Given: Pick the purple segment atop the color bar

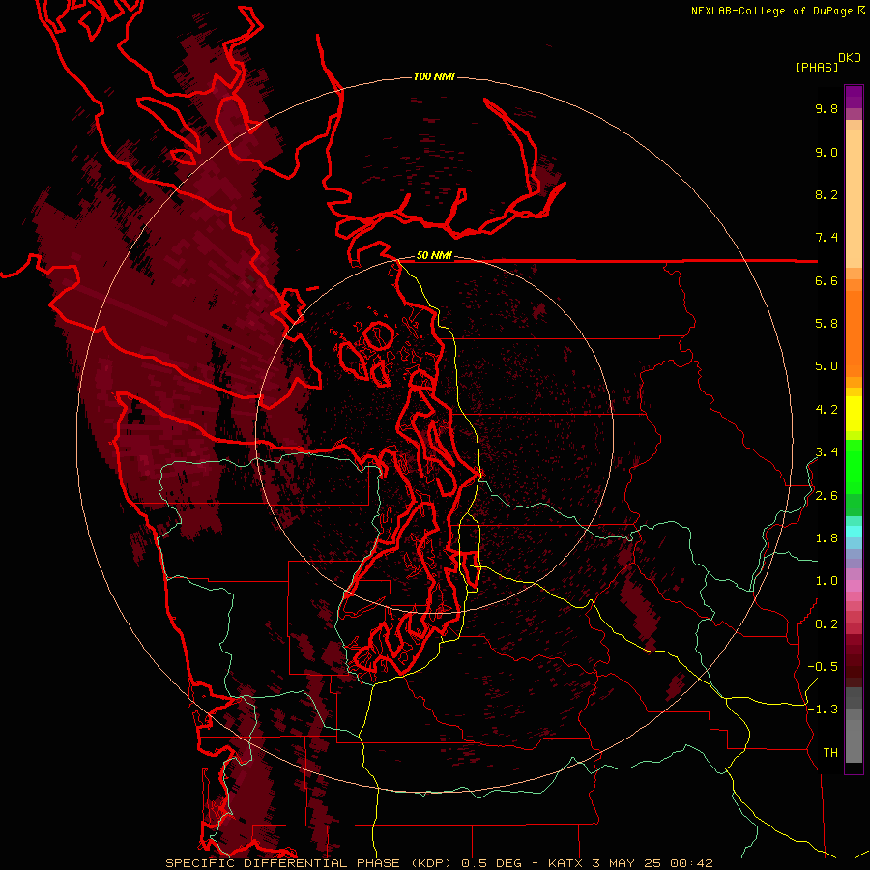Looking at the screenshot, I should pyautogui.click(x=854, y=97).
